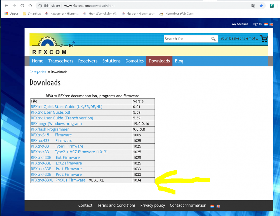Image resolution: width=280 pixels, height=216 pixels.
Task: Select the Dutch flag in footer
Action: (212, 206)
